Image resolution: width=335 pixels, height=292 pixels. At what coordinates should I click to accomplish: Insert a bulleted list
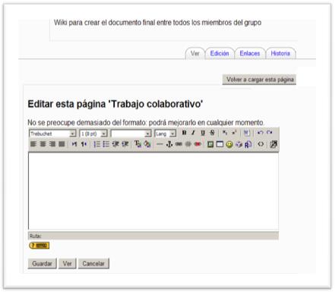click(106, 144)
